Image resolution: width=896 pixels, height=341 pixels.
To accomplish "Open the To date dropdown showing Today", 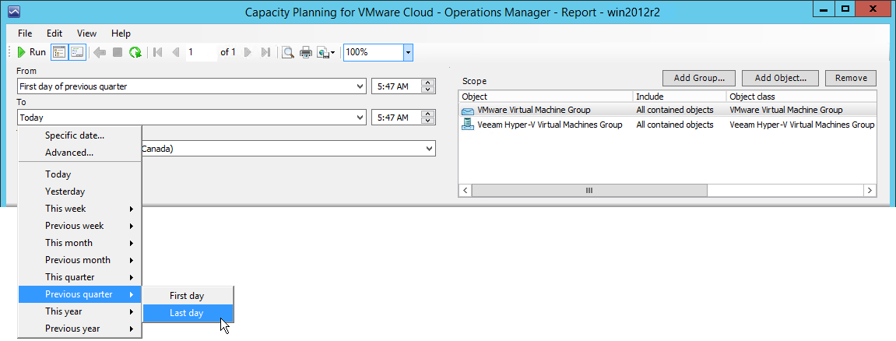I will (x=360, y=118).
